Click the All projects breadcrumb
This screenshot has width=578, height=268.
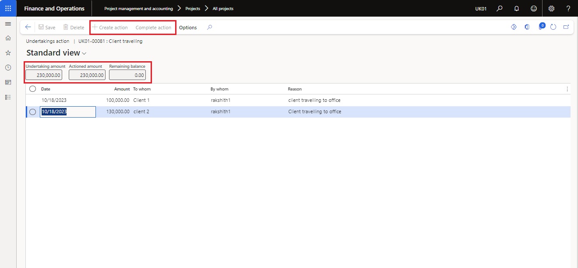(x=223, y=8)
